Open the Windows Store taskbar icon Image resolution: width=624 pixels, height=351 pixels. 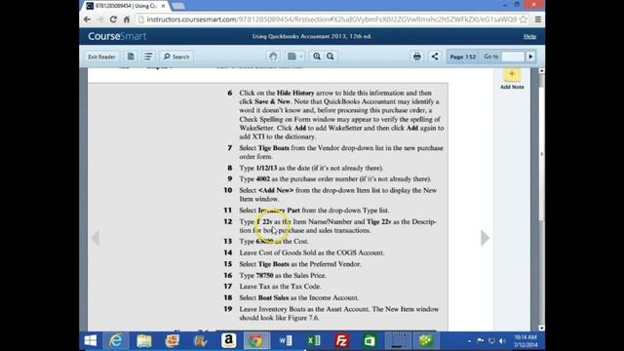click(x=370, y=340)
